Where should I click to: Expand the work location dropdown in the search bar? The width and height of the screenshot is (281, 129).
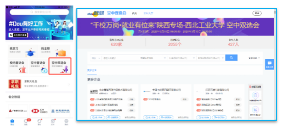click(x=153, y=58)
